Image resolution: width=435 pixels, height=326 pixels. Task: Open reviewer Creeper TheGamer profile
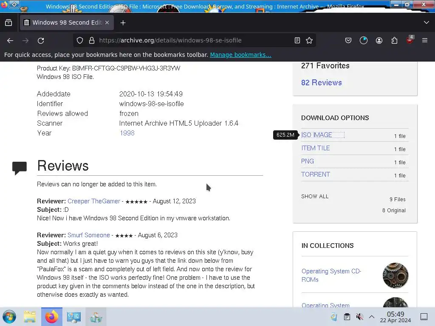coord(94,201)
